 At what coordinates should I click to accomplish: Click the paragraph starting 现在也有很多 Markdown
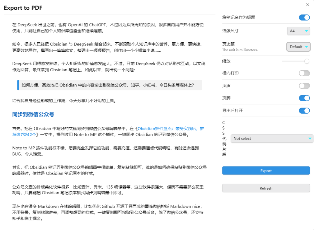[x=108, y=212]
